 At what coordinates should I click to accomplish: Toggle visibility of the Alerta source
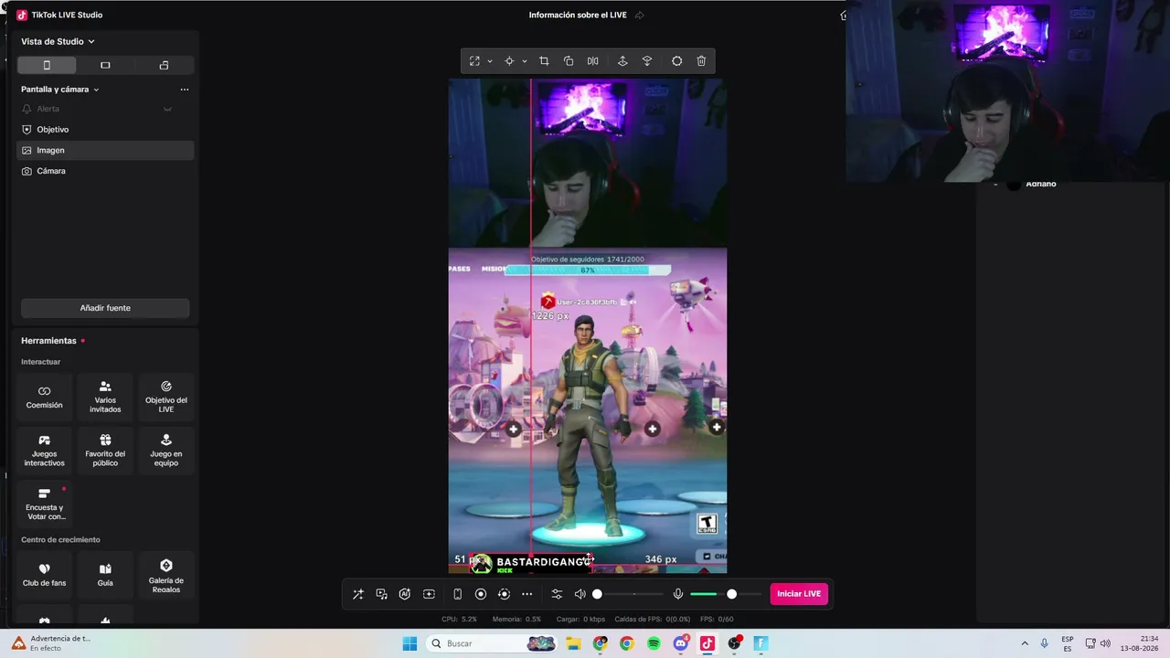[167, 109]
